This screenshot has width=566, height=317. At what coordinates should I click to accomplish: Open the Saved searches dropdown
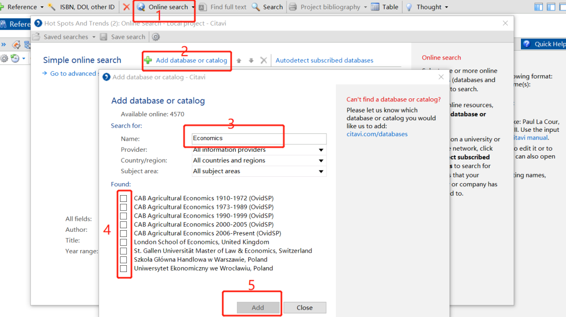coord(94,37)
